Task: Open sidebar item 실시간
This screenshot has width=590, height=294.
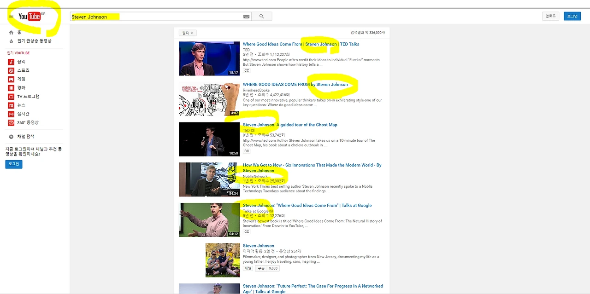Action: (23, 114)
